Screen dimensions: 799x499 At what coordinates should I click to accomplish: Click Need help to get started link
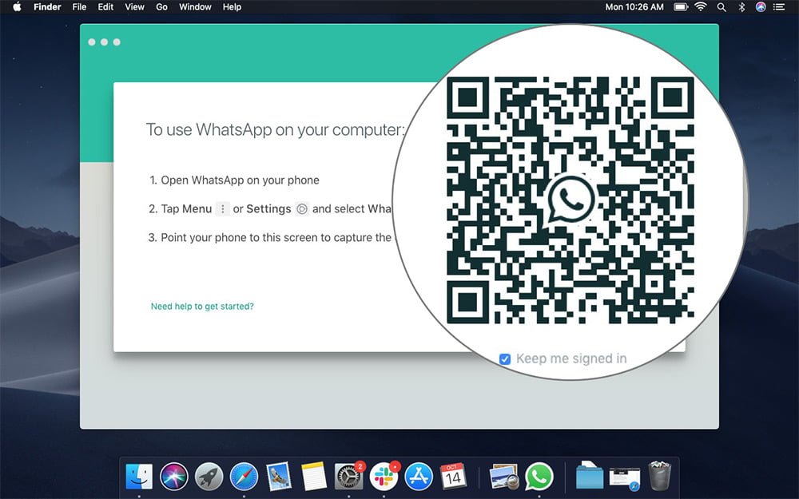(202, 306)
